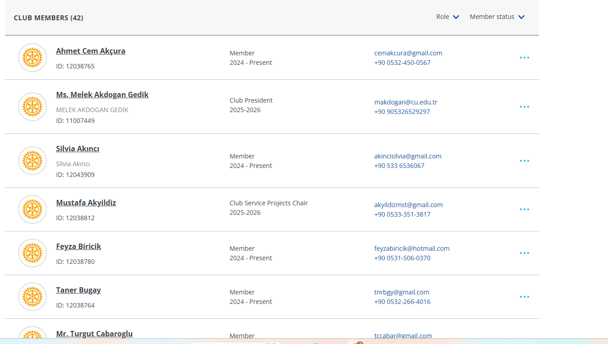The width and height of the screenshot is (608, 344).
Task: Click Silvia Akıncı's Rotary wheel avatar
Action: click(32, 161)
